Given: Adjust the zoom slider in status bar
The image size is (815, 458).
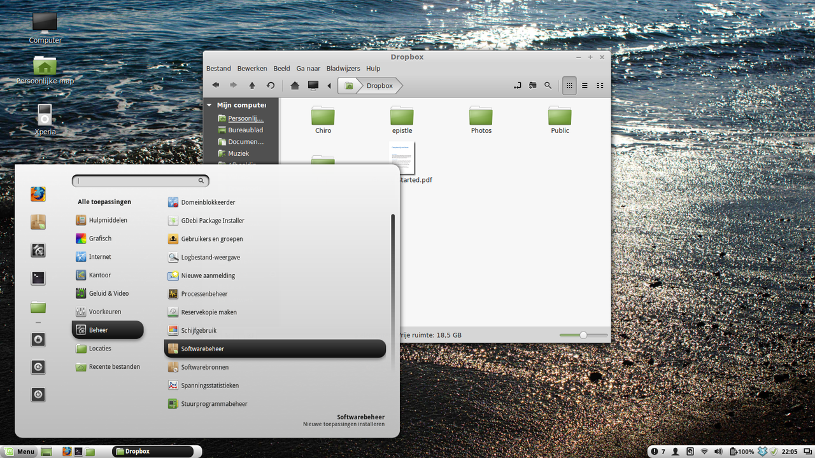Looking at the screenshot, I should [x=583, y=335].
